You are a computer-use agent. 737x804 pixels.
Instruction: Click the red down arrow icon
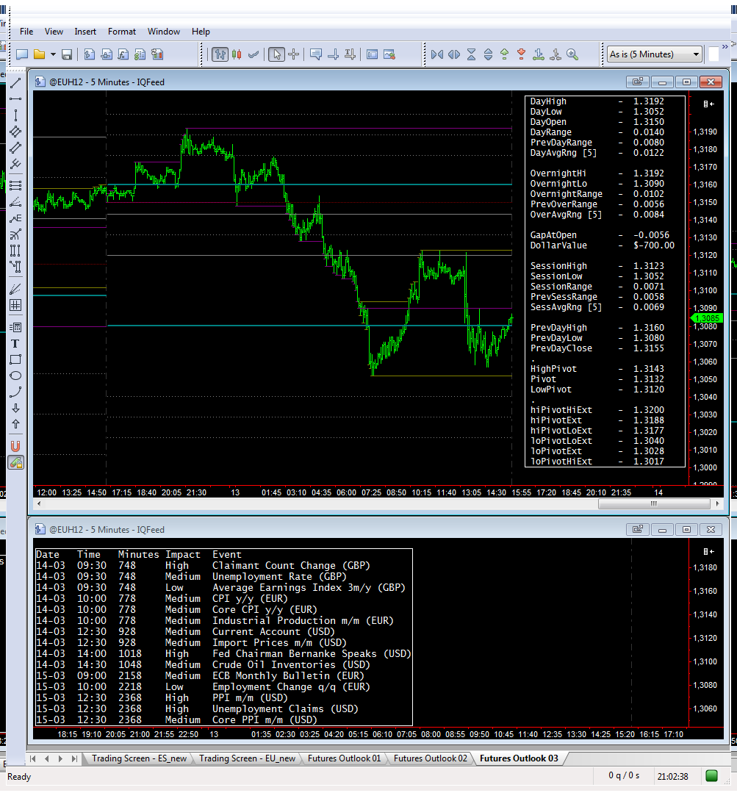[x=522, y=54]
